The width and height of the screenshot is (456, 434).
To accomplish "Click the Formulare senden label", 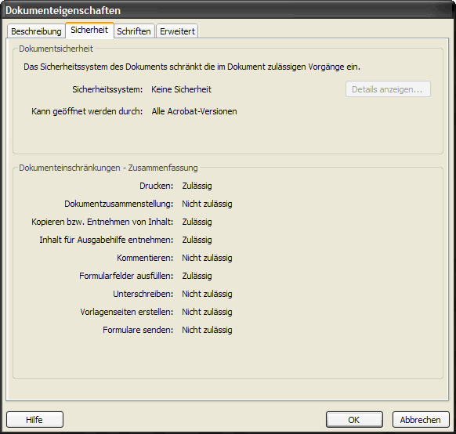I will 138,330.
